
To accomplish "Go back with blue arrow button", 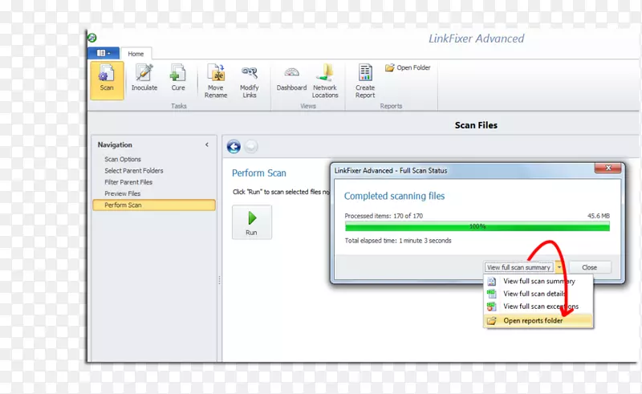I will point(234,146).
